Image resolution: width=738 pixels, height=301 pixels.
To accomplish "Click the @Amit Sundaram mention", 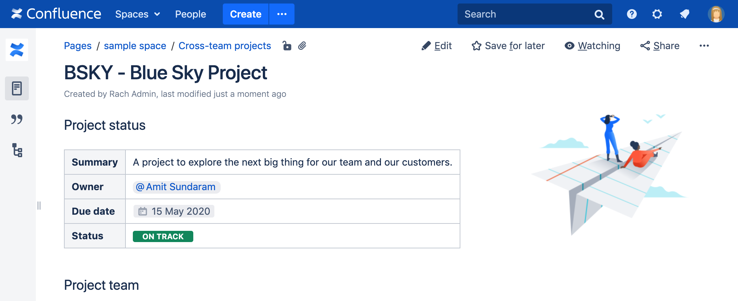I will (x=176, y=187).
